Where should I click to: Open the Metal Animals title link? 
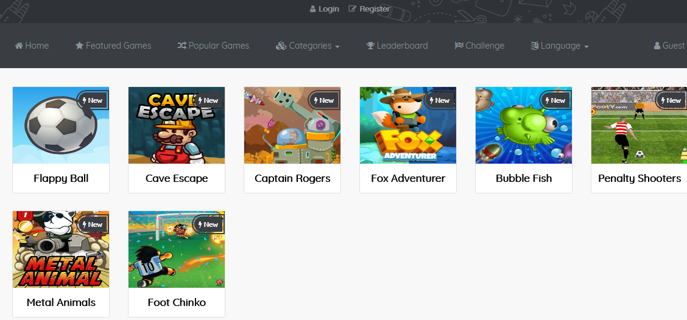pos(61,302)
